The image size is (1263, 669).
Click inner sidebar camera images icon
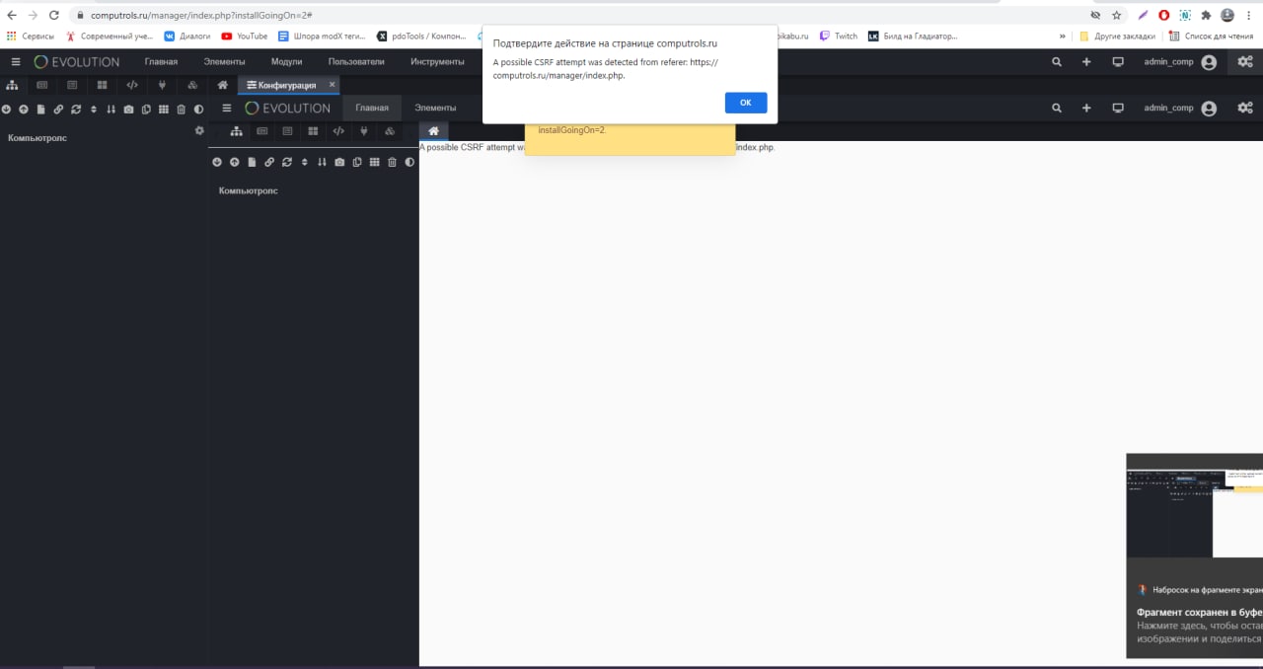click(x=339, y=162)
